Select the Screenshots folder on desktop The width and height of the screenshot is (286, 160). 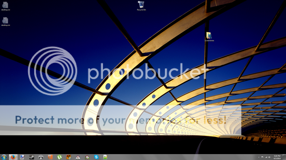click(209, 36)
